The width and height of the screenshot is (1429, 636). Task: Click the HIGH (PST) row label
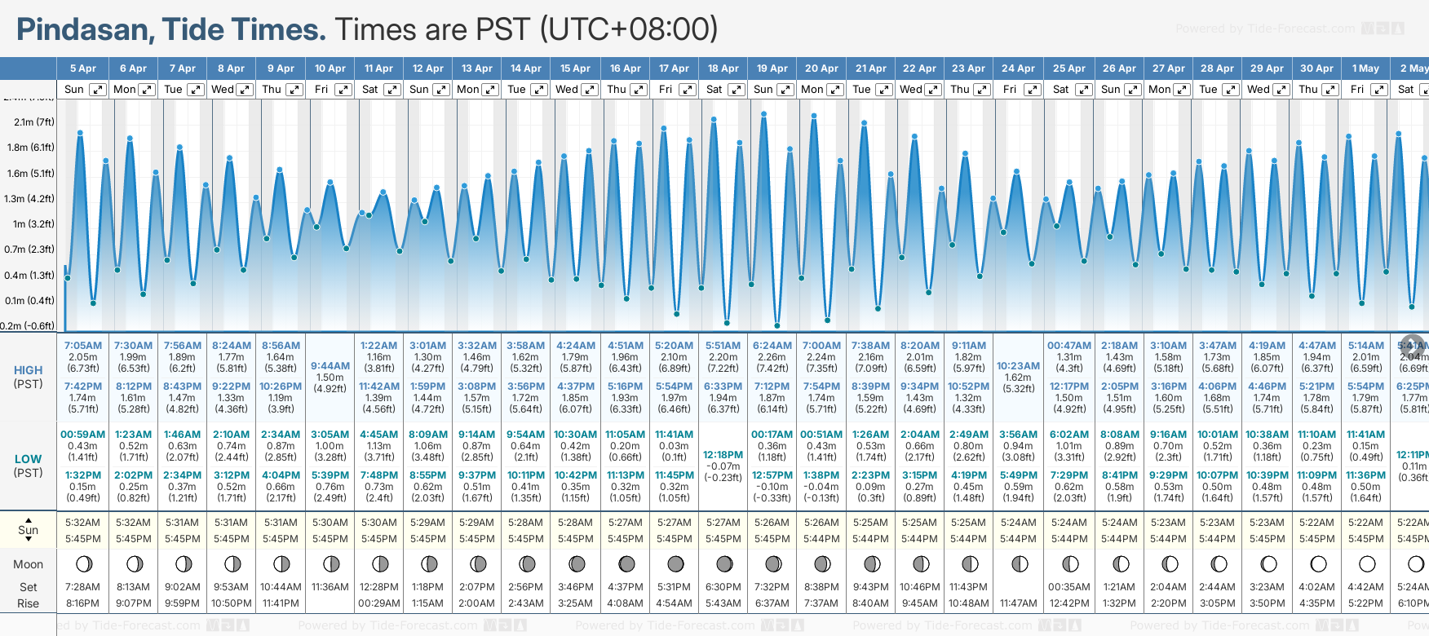click(x=28, y=377)
